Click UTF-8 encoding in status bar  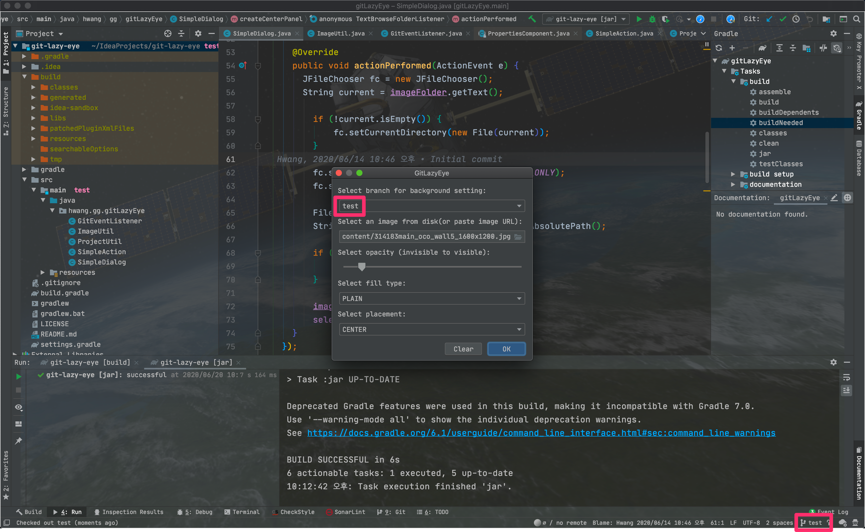[x=751, y=522]
